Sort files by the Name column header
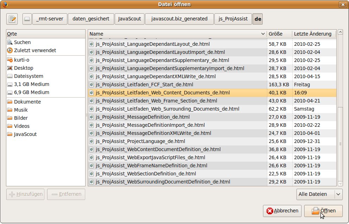Screen dimensions: 349x224 click(176, 34)
